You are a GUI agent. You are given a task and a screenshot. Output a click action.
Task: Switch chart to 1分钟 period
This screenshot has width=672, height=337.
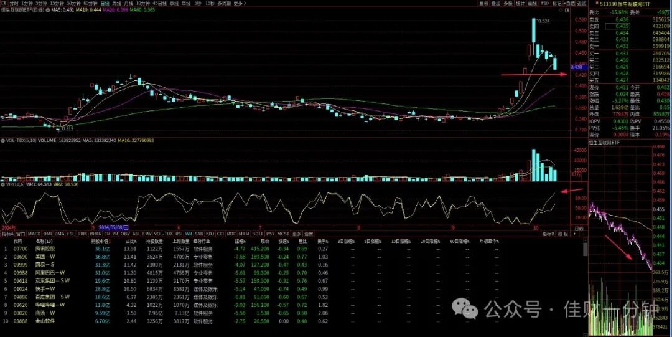click(x=27, y=3)
